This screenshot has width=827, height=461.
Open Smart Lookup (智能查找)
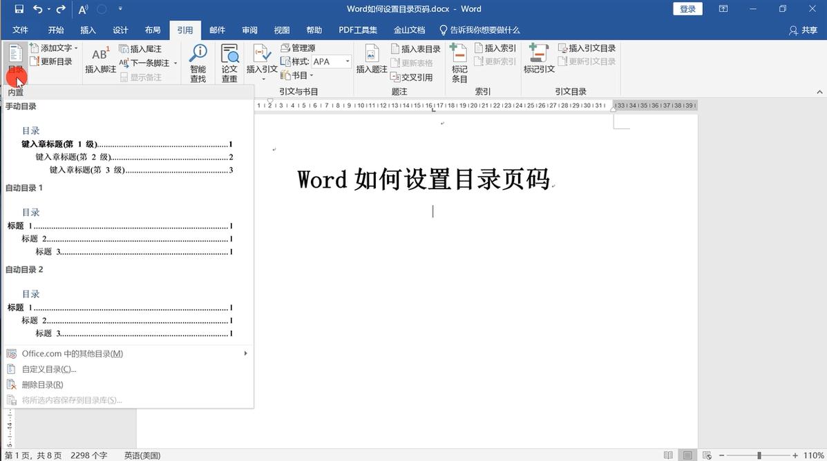[x=198, y=63]
